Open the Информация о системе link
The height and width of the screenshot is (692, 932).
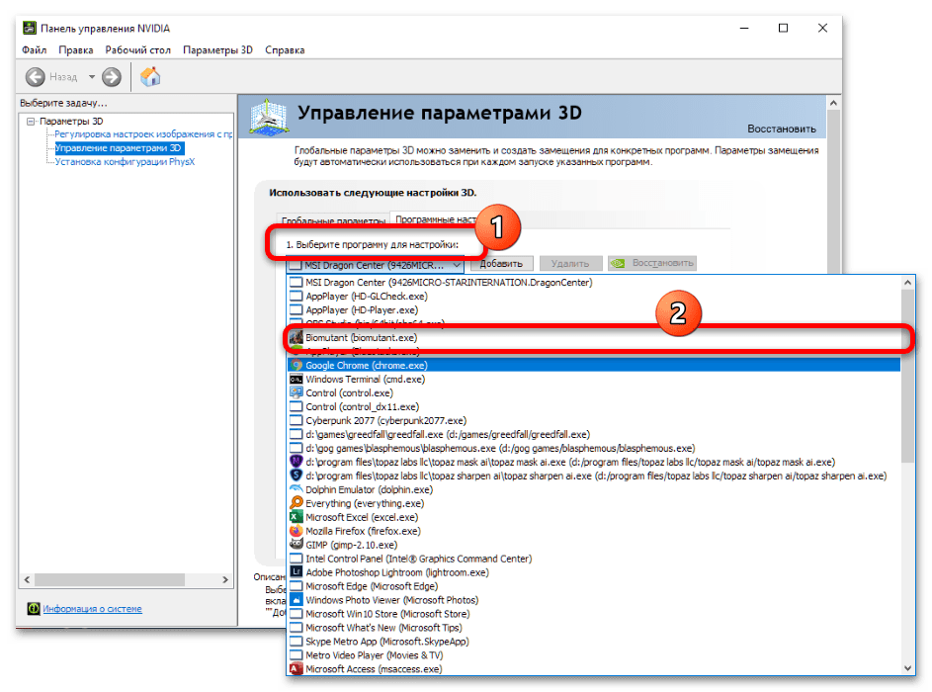(92, 608)
